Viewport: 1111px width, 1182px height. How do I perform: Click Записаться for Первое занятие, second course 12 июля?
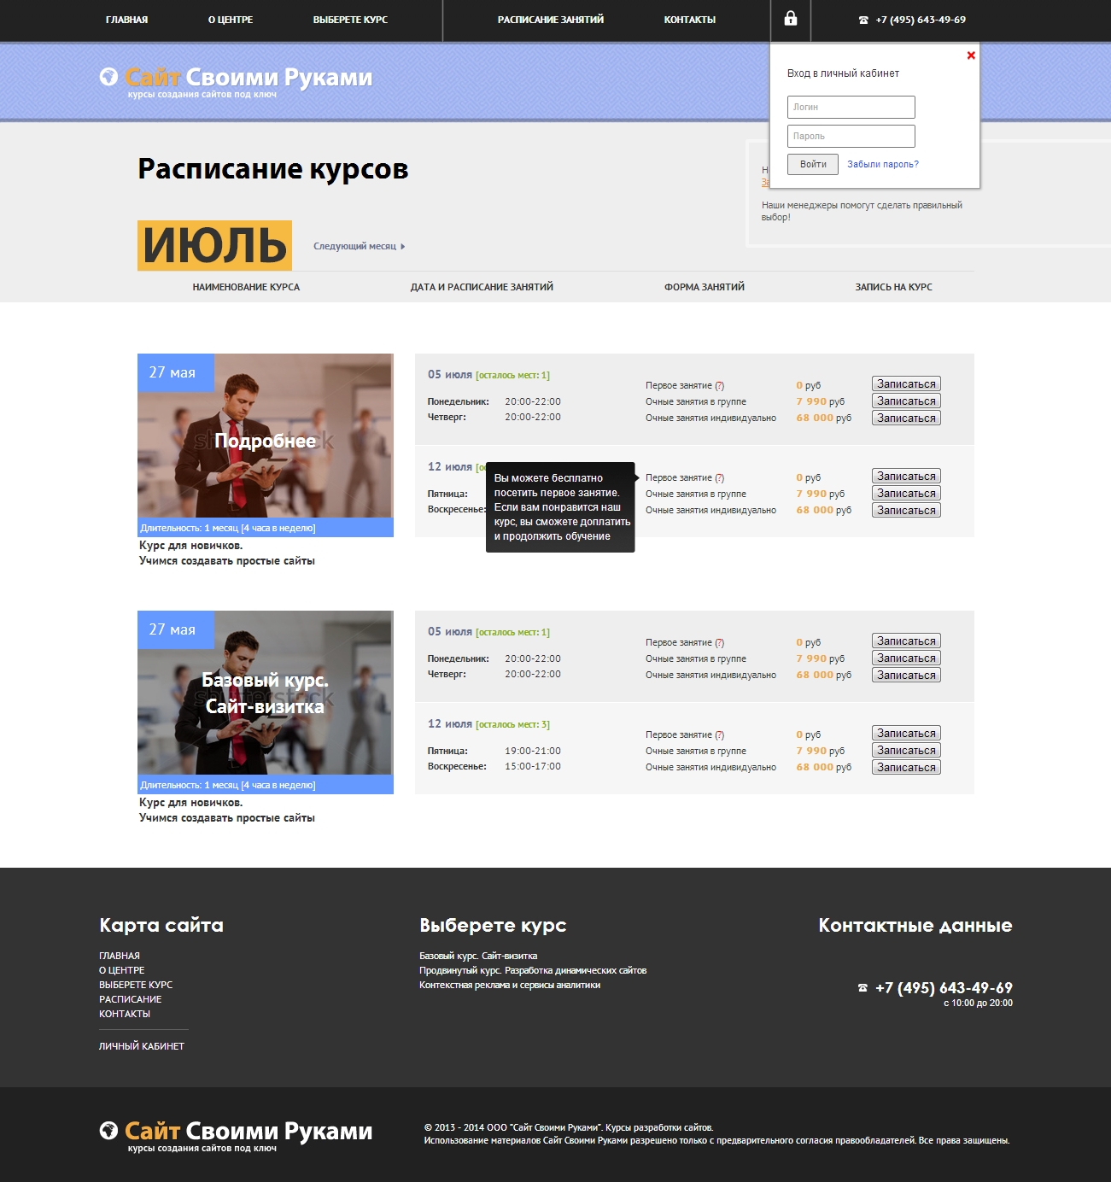(906, 734)
